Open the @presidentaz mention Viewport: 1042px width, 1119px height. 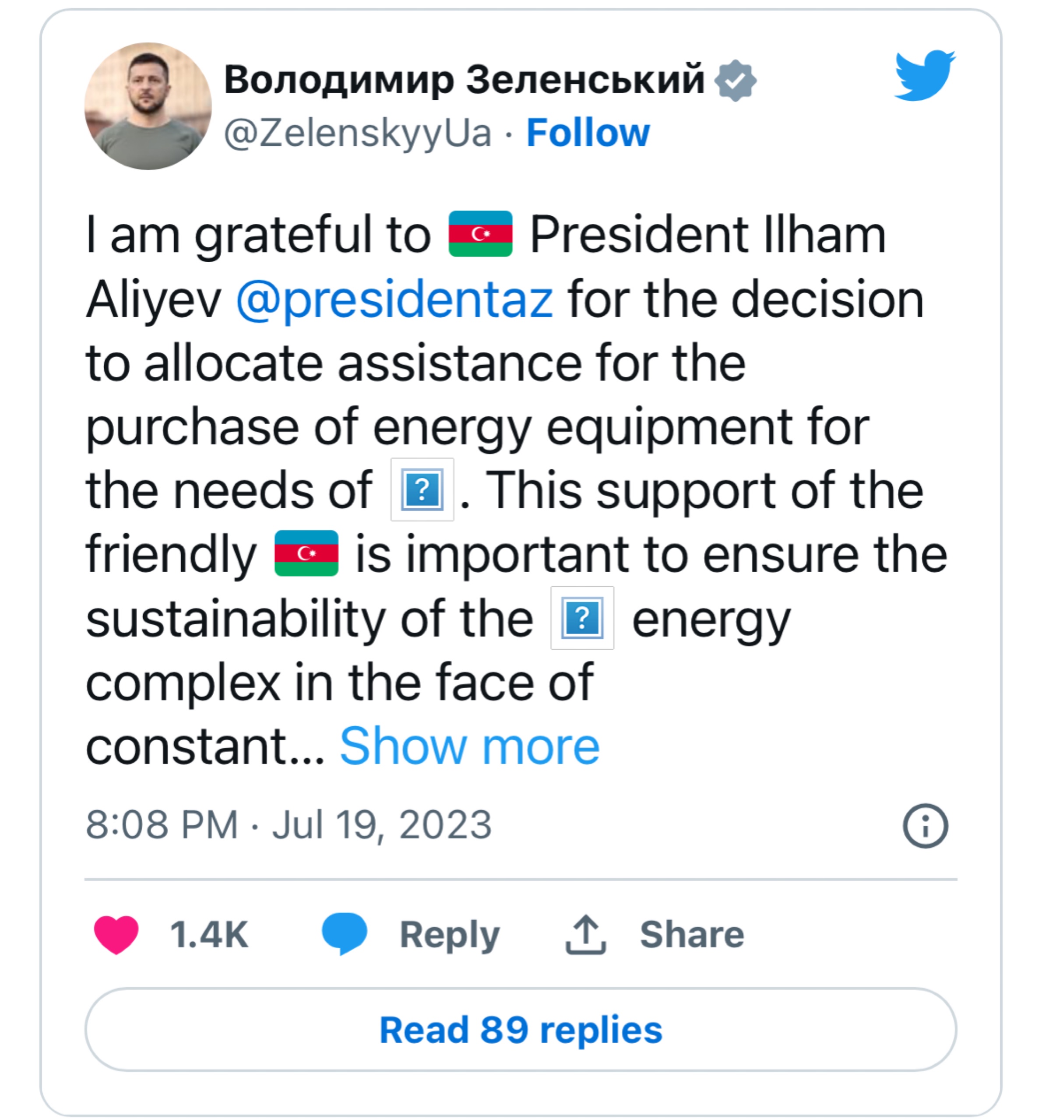pyautogui.click(x=394, y=299)
